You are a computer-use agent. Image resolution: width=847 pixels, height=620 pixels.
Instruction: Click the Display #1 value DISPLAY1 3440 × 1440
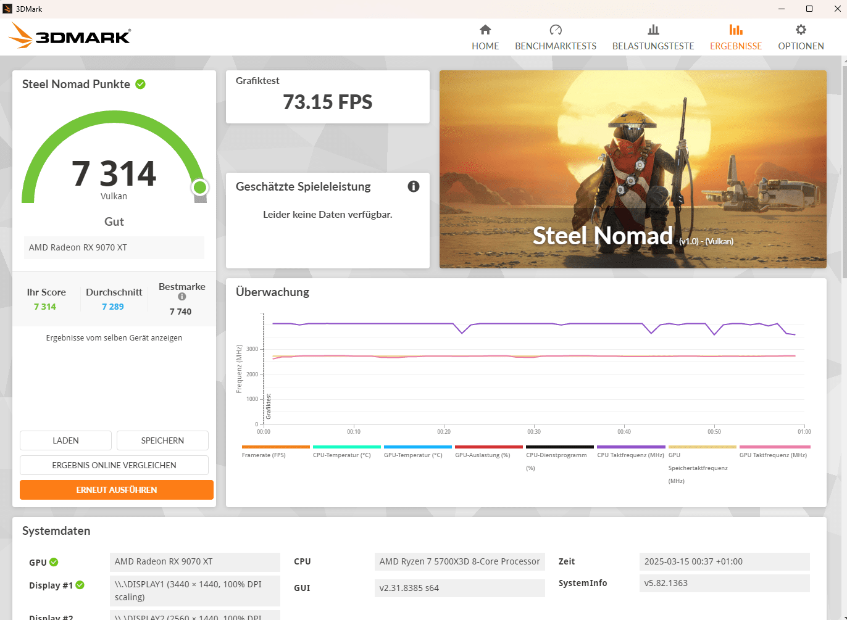[195, 590]
